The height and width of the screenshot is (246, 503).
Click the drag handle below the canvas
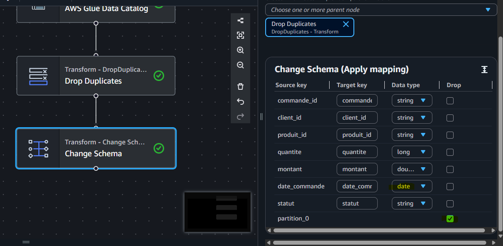pos(26,242)
